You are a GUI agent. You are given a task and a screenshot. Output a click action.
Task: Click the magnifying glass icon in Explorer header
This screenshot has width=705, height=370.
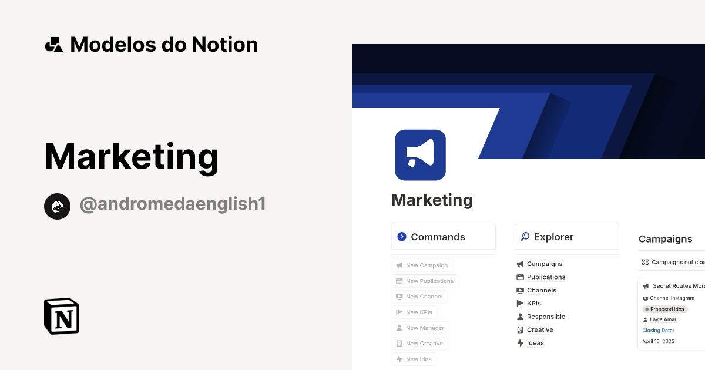click(525, 236)
